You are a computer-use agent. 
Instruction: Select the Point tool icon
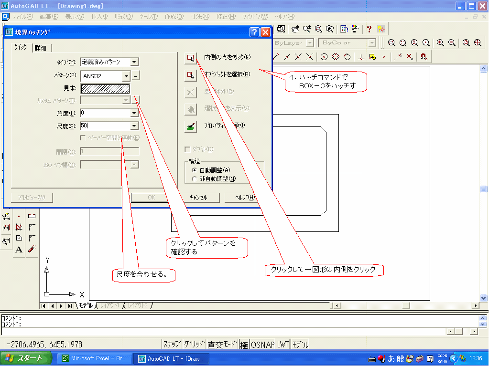coord(19,216)
